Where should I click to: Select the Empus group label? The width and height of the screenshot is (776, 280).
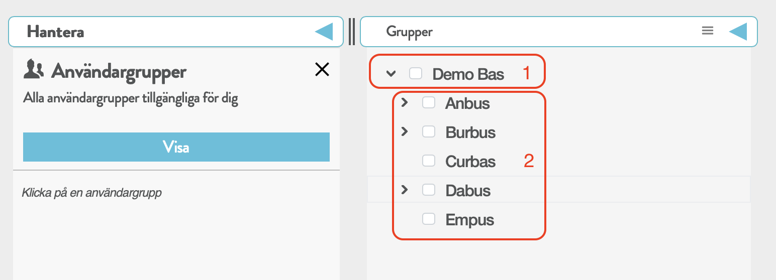click(x=470, y=220)
